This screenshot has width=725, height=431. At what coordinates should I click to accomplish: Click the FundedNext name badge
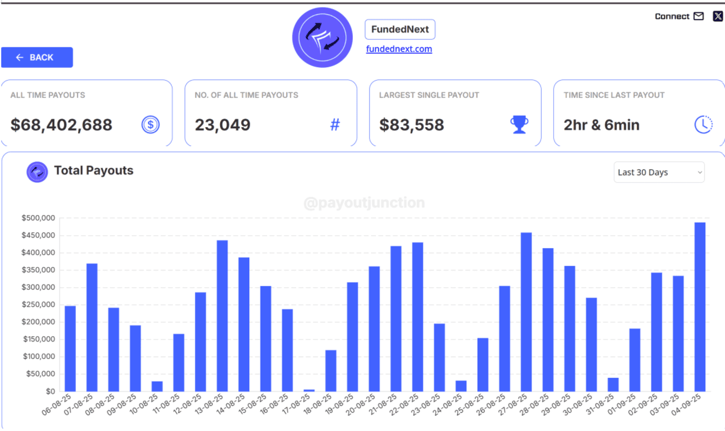coord(400,30)
